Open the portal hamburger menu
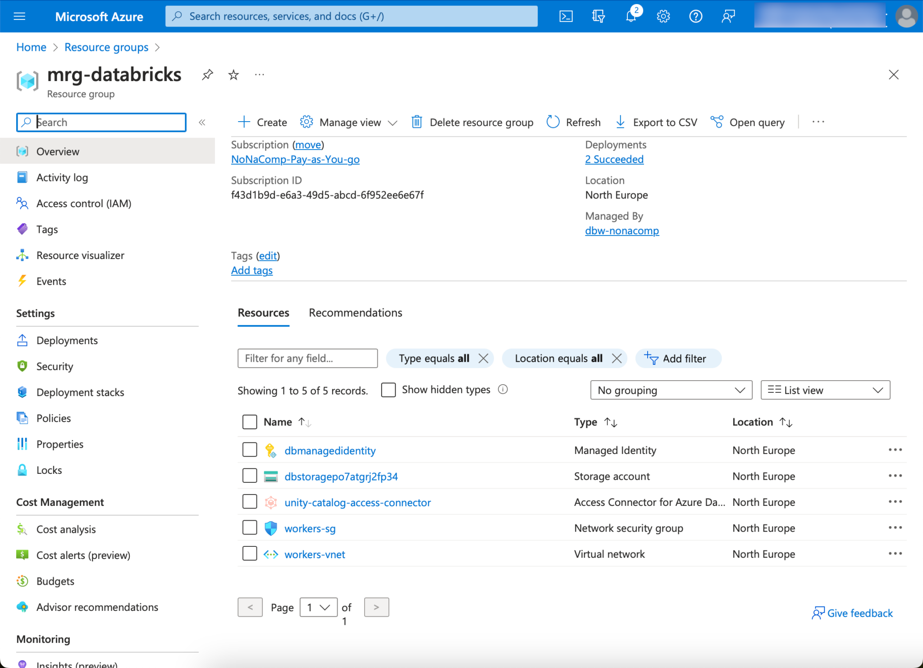923x668 pixels. (x=20, y=17)
